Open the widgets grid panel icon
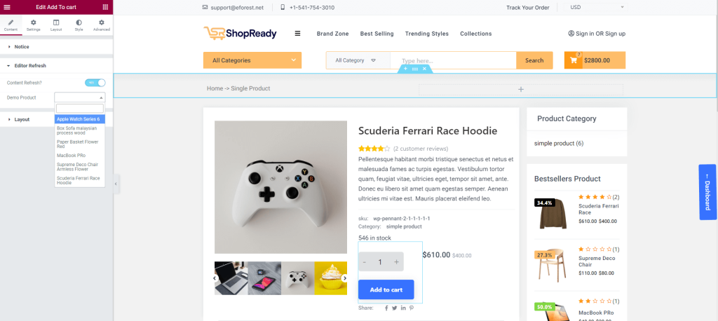 [x=106, y=7]
